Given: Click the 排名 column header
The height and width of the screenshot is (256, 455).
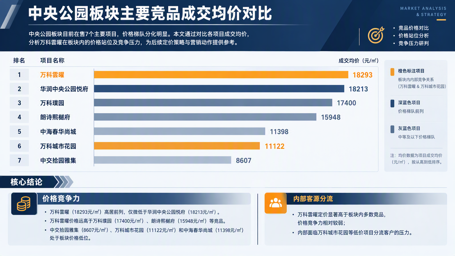Looking at the screenshot, I should click(19, 60).
